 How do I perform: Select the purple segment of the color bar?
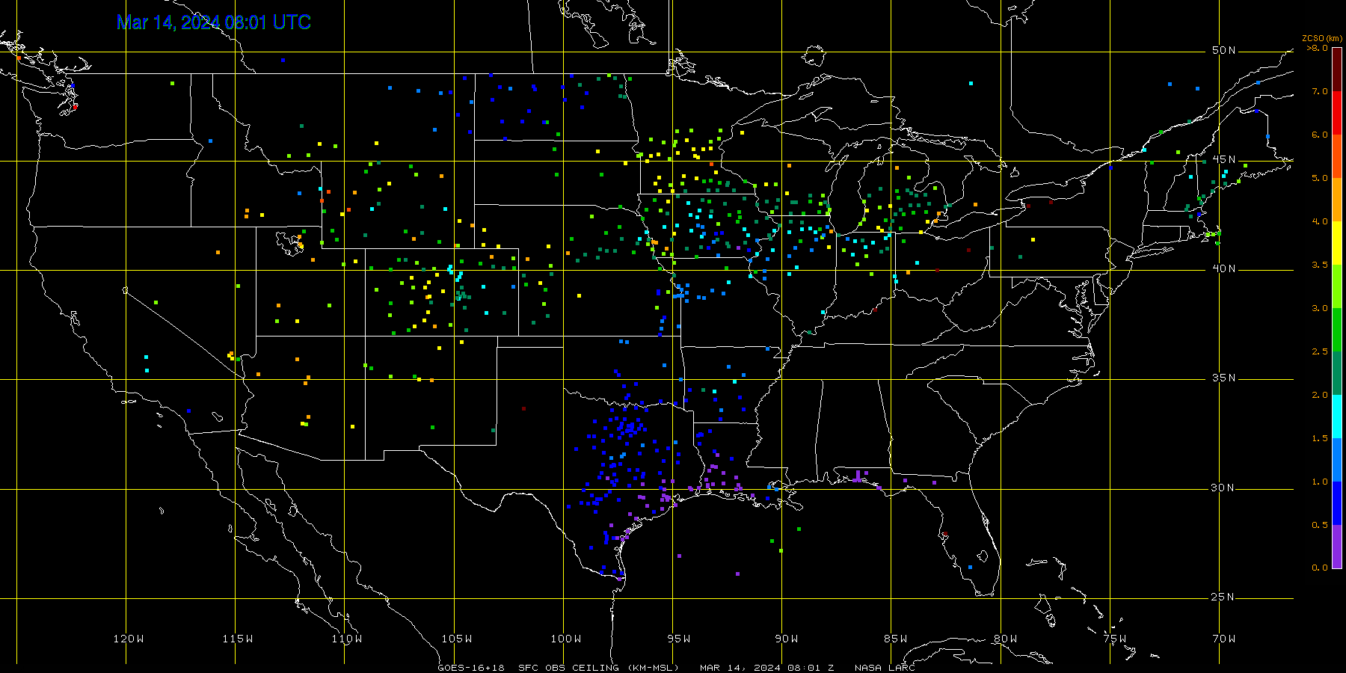1337,547
